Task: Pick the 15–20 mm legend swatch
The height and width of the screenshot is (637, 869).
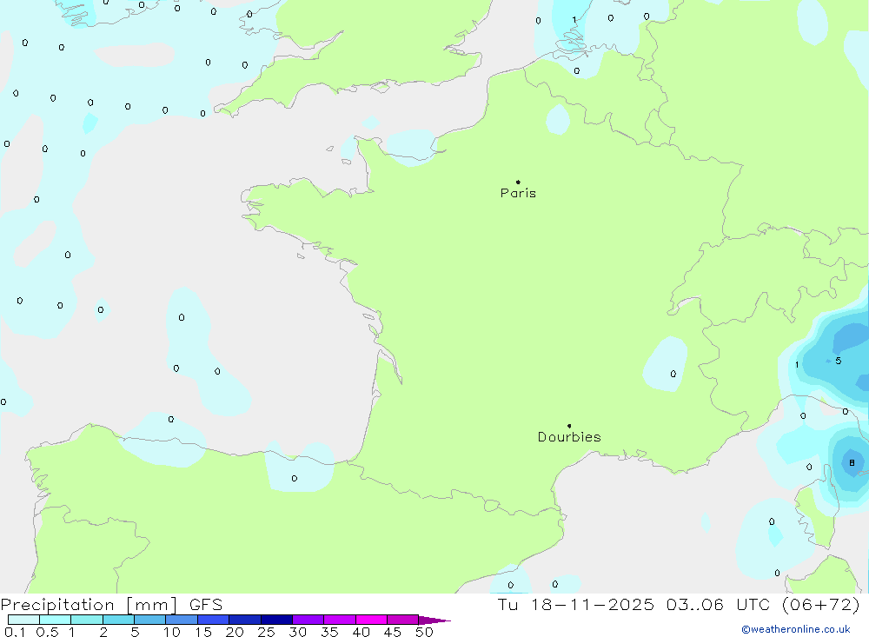Action: [214, 620]
